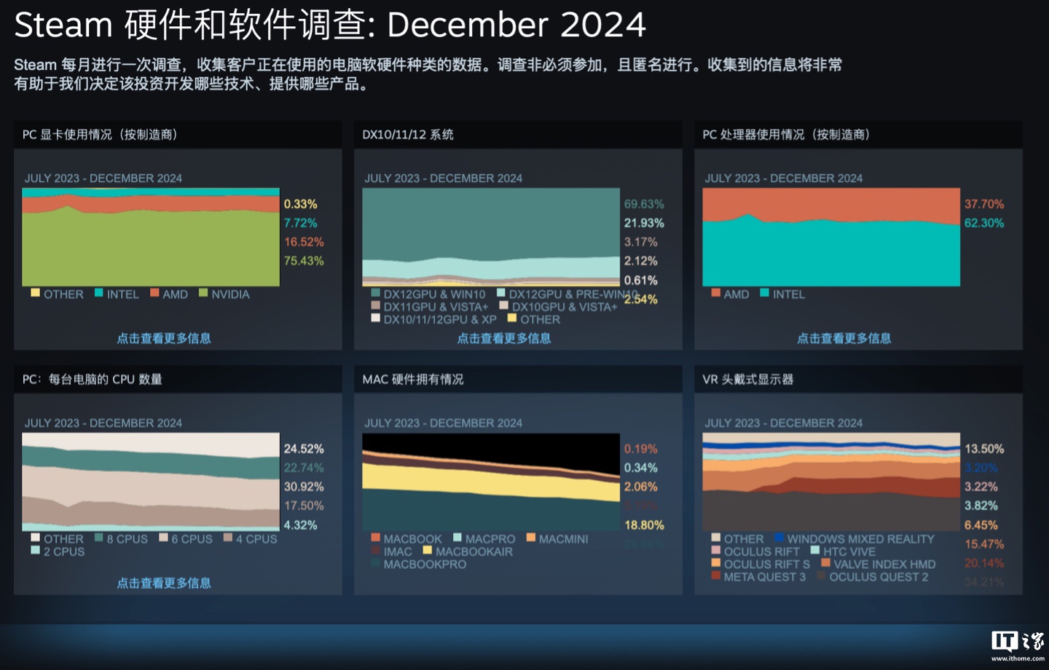Click the 75.43% NVIDIA share value
The image size is (1049, 670).
[304, 260]
